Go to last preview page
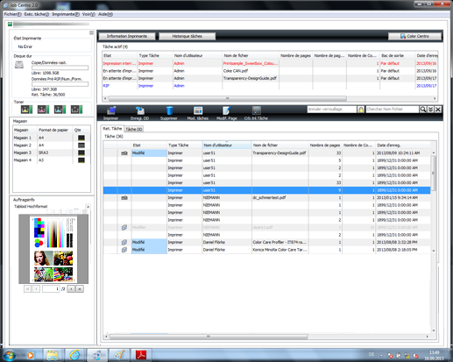This screenshot has height=362, width=453. (80, 289)
